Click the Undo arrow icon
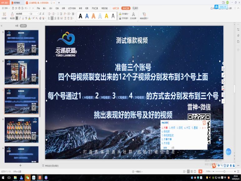 pyautogui.click(x=26, y=8)
